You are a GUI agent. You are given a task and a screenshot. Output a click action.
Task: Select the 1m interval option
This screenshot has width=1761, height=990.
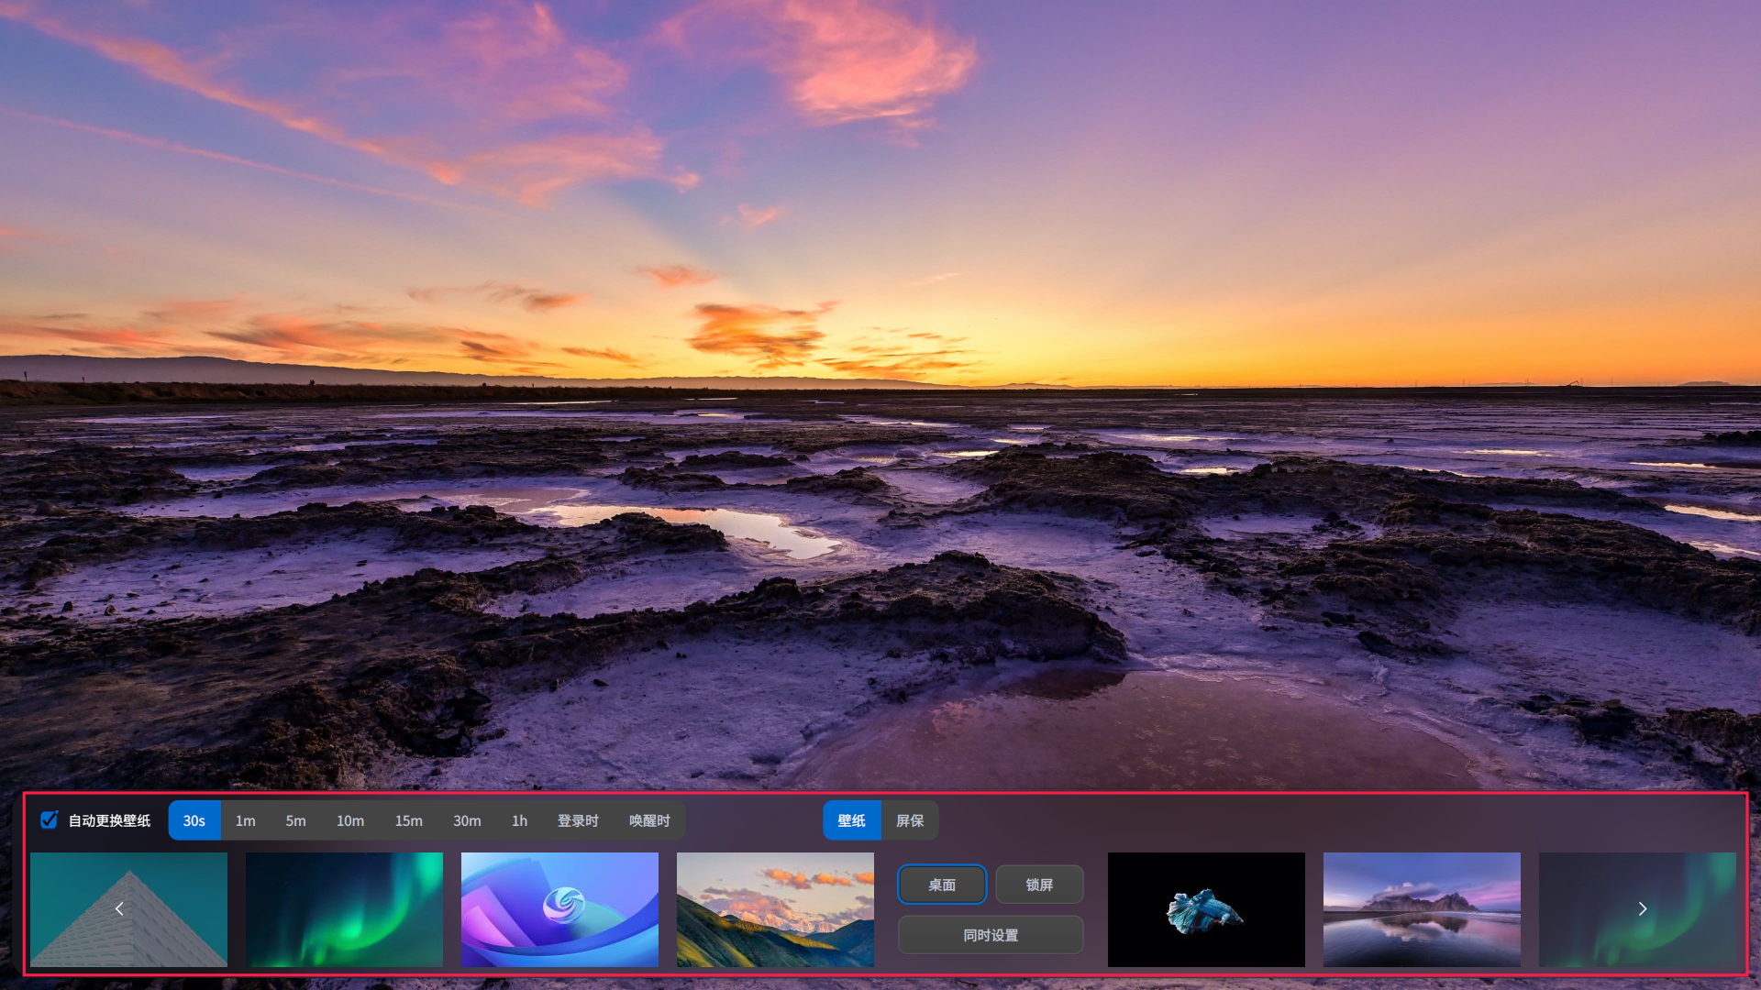[x=246, y=820]
